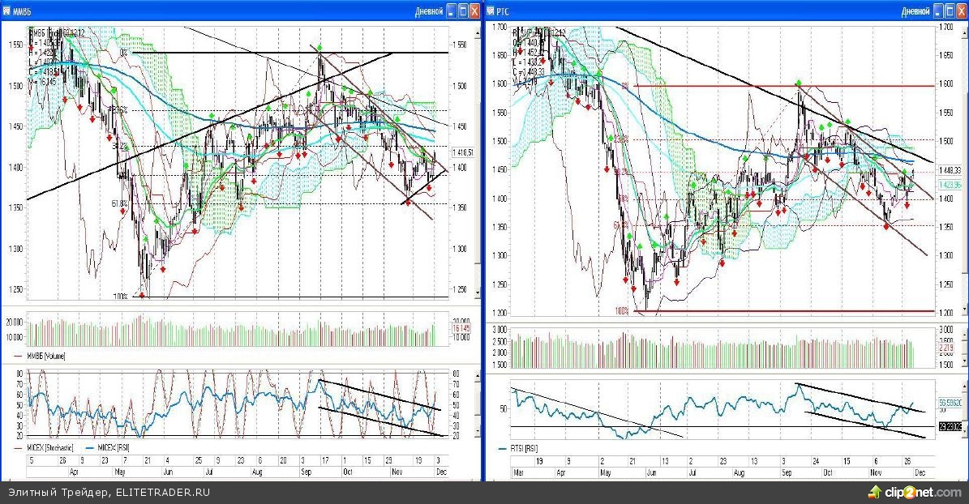Click the clip2net logo icon
Viewport: 969px width, 504px height.
pos(875,492)
